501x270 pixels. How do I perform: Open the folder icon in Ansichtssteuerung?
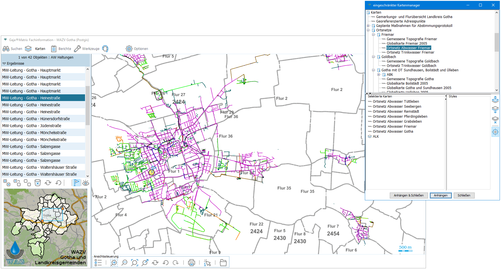(223, 263)
